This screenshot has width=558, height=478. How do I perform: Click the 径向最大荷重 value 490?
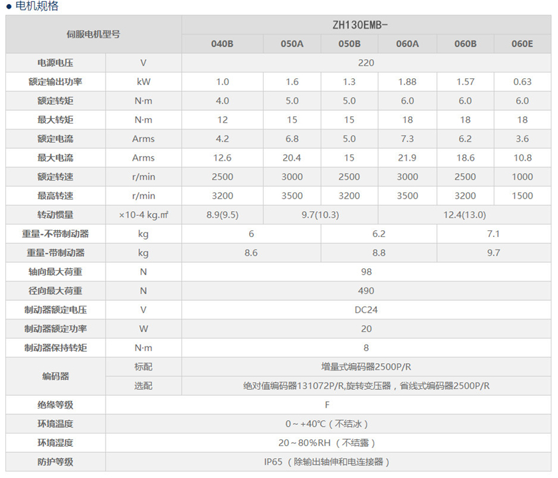pyautogui.click(x=366, y=291)
